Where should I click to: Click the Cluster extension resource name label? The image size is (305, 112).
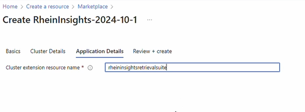point(43,68)
